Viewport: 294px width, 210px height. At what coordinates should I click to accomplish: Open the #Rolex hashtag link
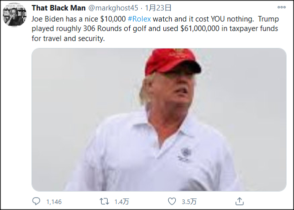click(x=139, y=19)
